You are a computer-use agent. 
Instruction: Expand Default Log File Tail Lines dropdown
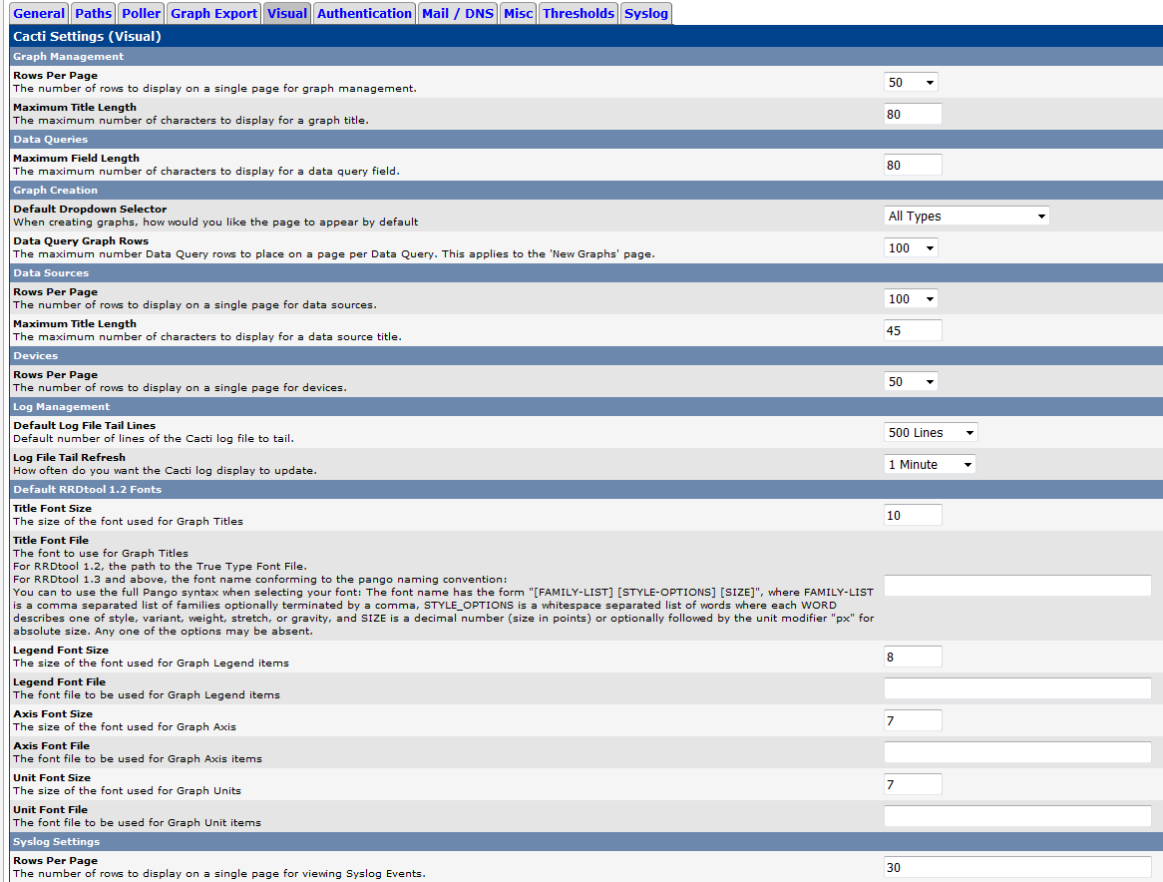[931, 433]
